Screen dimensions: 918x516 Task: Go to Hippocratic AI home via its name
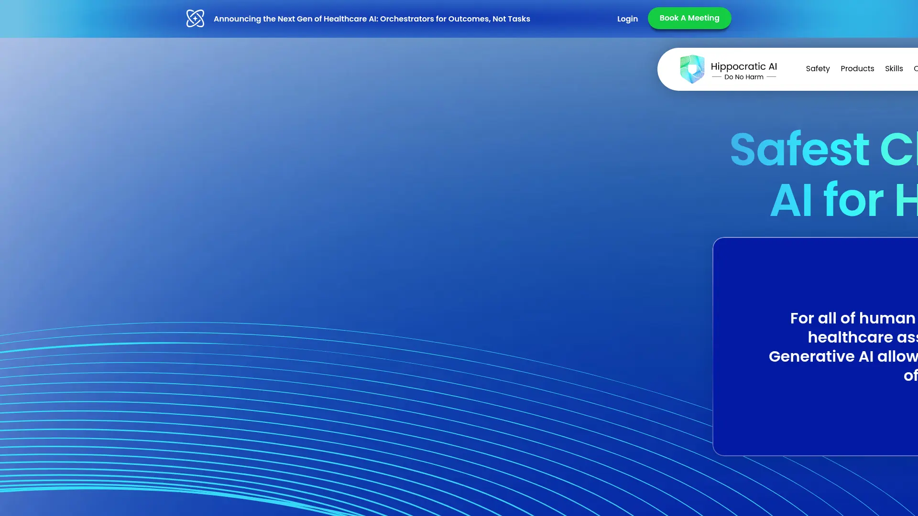click(x=743, y=66)
